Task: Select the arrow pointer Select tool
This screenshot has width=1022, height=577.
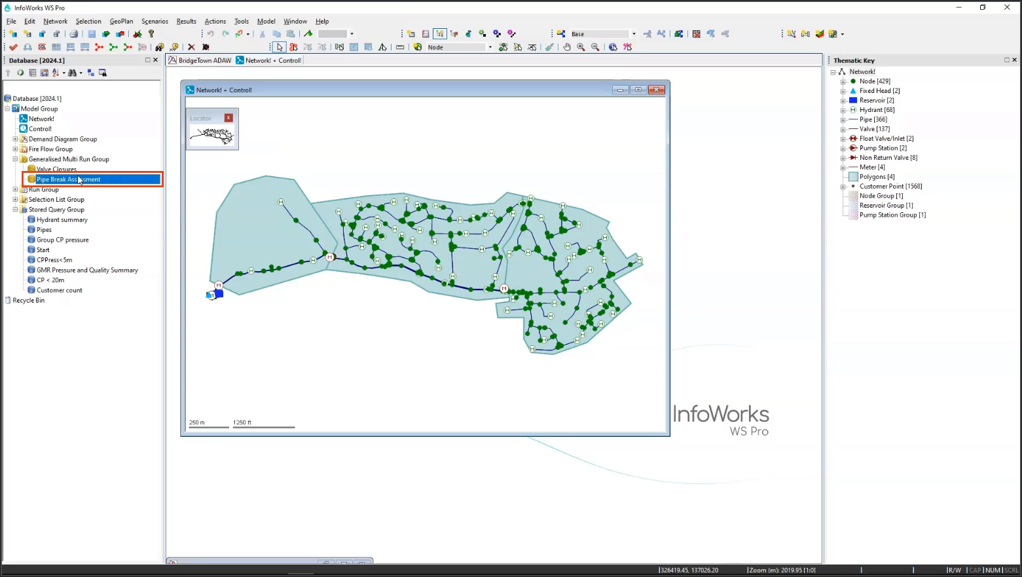Action: click(280, 47)
